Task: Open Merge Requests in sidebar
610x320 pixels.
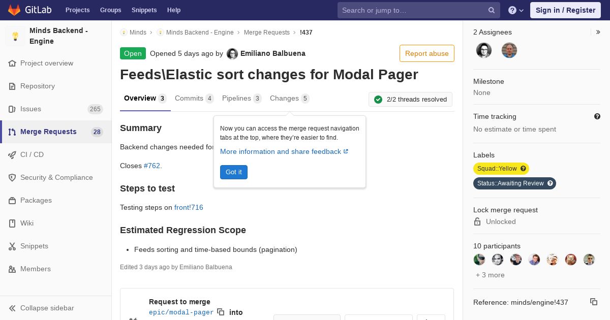Action: [x=56, y=132]
